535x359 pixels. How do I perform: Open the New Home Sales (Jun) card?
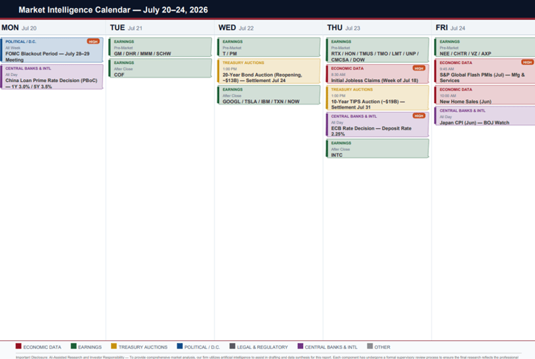(x=485, y=95)
